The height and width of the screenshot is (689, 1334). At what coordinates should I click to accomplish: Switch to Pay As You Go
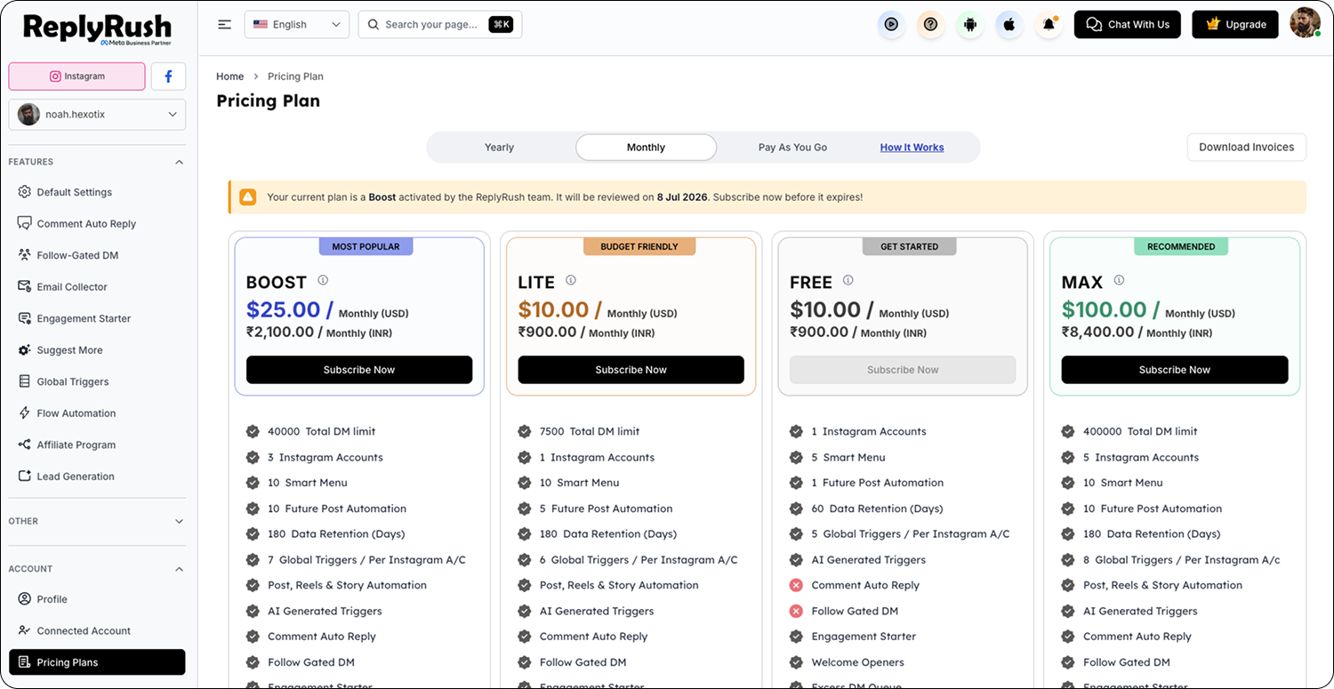click(x=792, y=148)
